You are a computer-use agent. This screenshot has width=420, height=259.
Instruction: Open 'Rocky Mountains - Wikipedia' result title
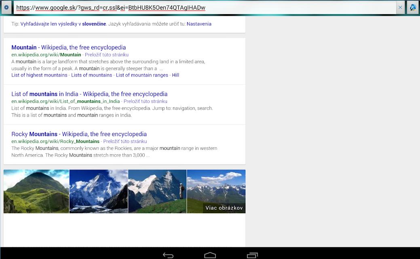pos(79,134)
